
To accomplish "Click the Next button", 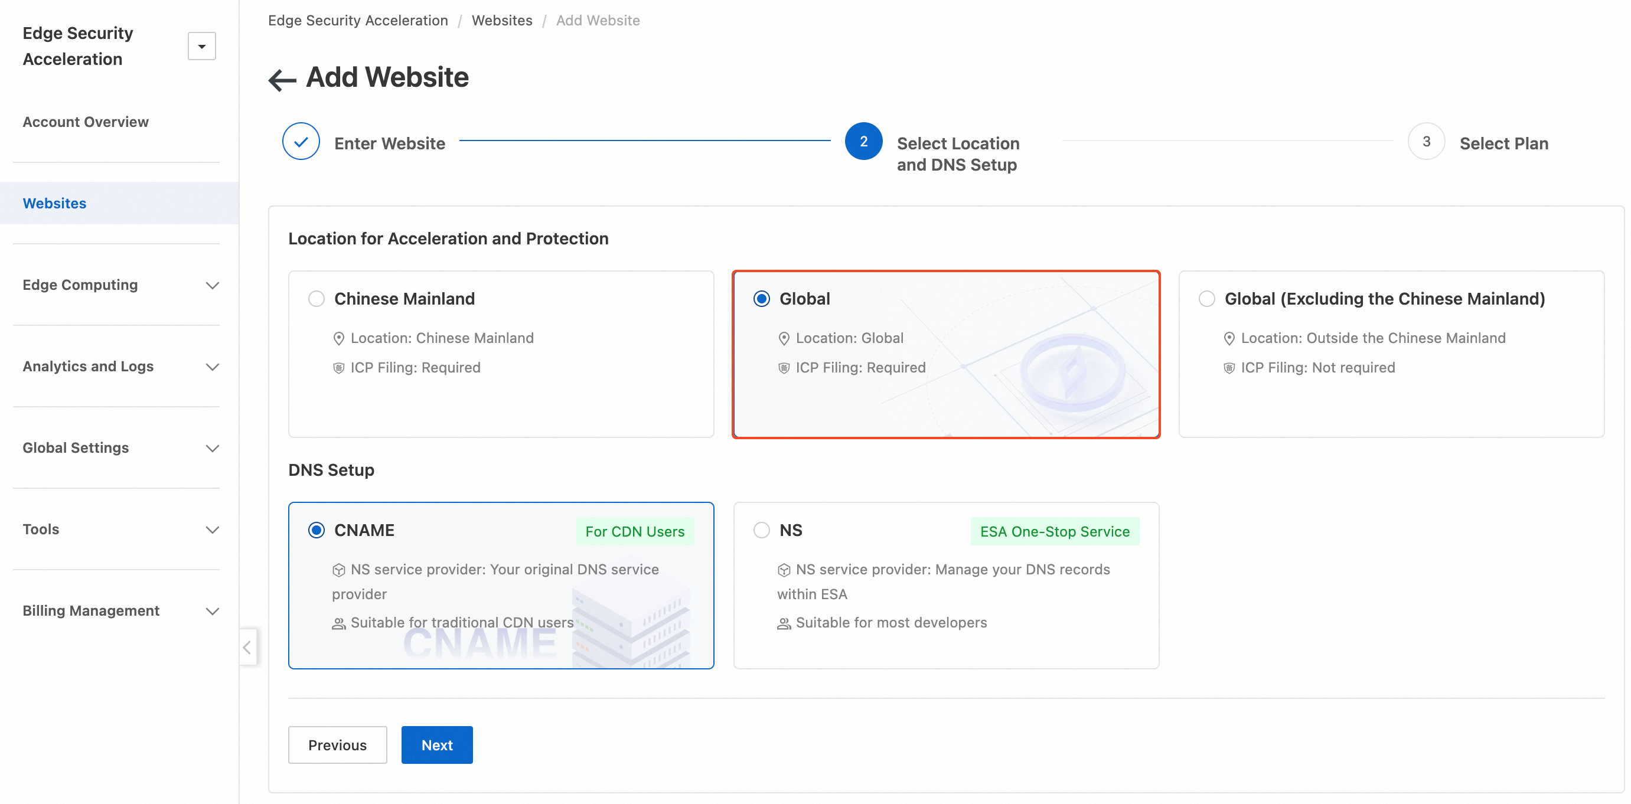I will pyautogui.click(x=437, y=745).
